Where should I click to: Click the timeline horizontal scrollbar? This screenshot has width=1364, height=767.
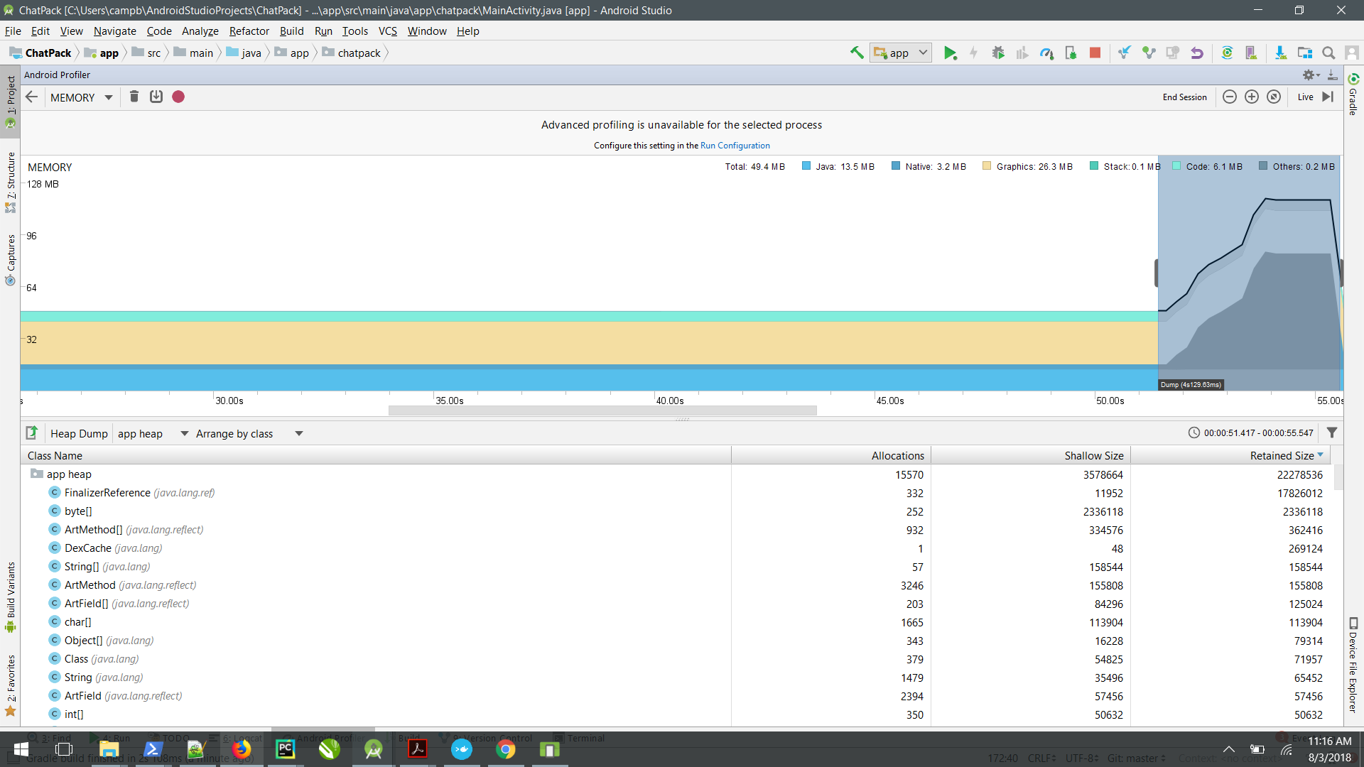pos(602,410)
